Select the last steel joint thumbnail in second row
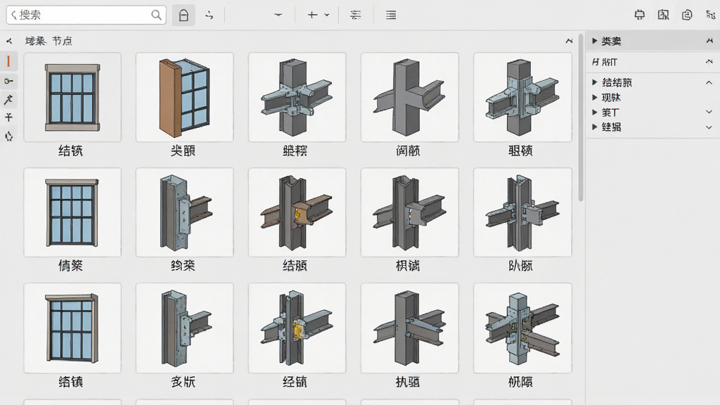720x405 pixels. (x=522, y=212)
